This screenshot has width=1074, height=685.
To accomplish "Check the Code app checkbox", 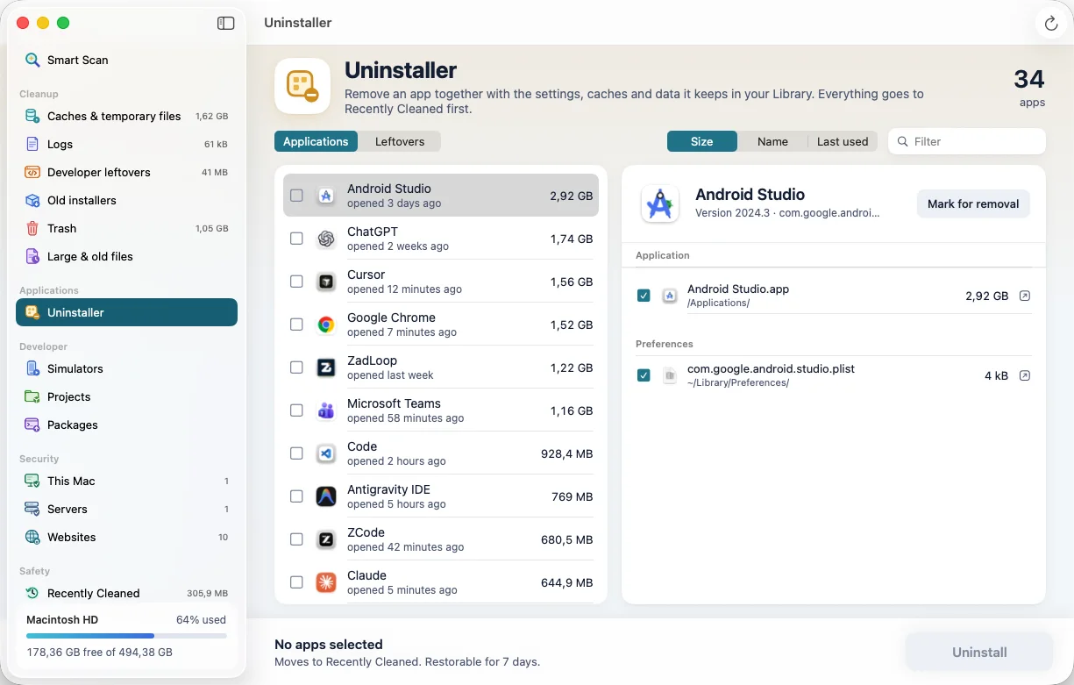I will coord(296,453).
